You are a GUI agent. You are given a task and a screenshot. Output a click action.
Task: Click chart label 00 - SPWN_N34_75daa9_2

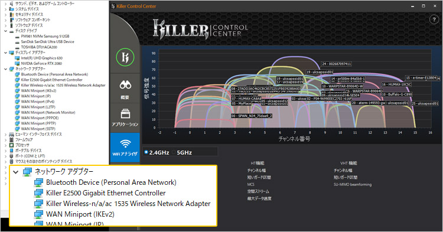coord(252,116)
